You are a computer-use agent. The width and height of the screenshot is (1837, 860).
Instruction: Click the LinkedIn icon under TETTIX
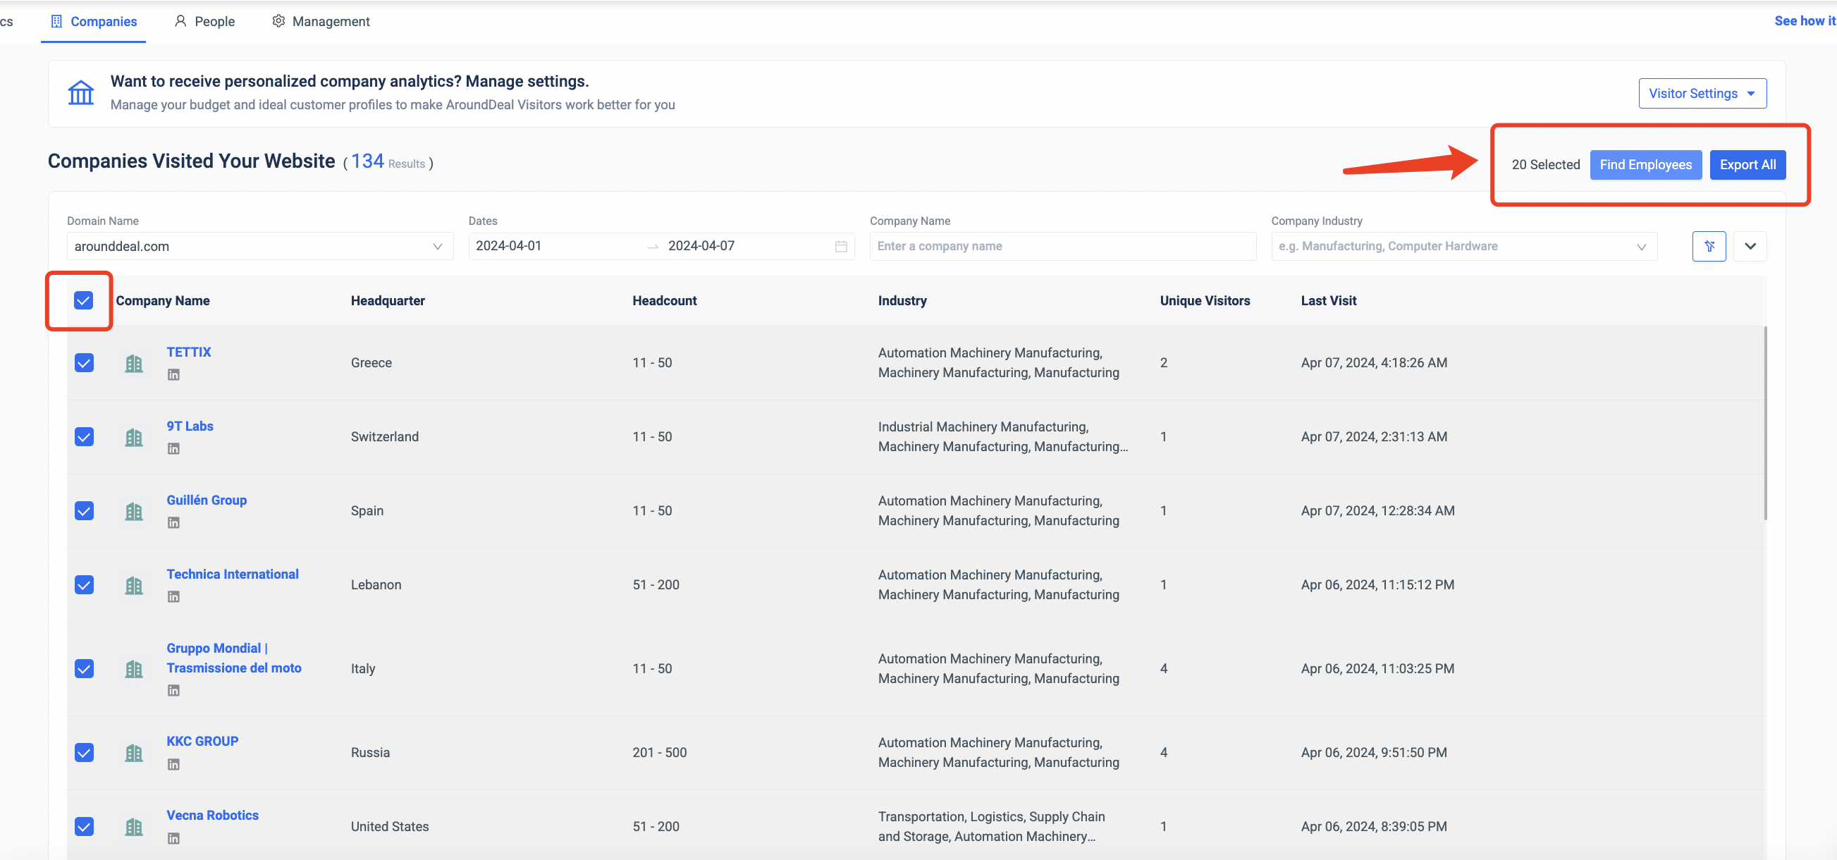point(173,375)
